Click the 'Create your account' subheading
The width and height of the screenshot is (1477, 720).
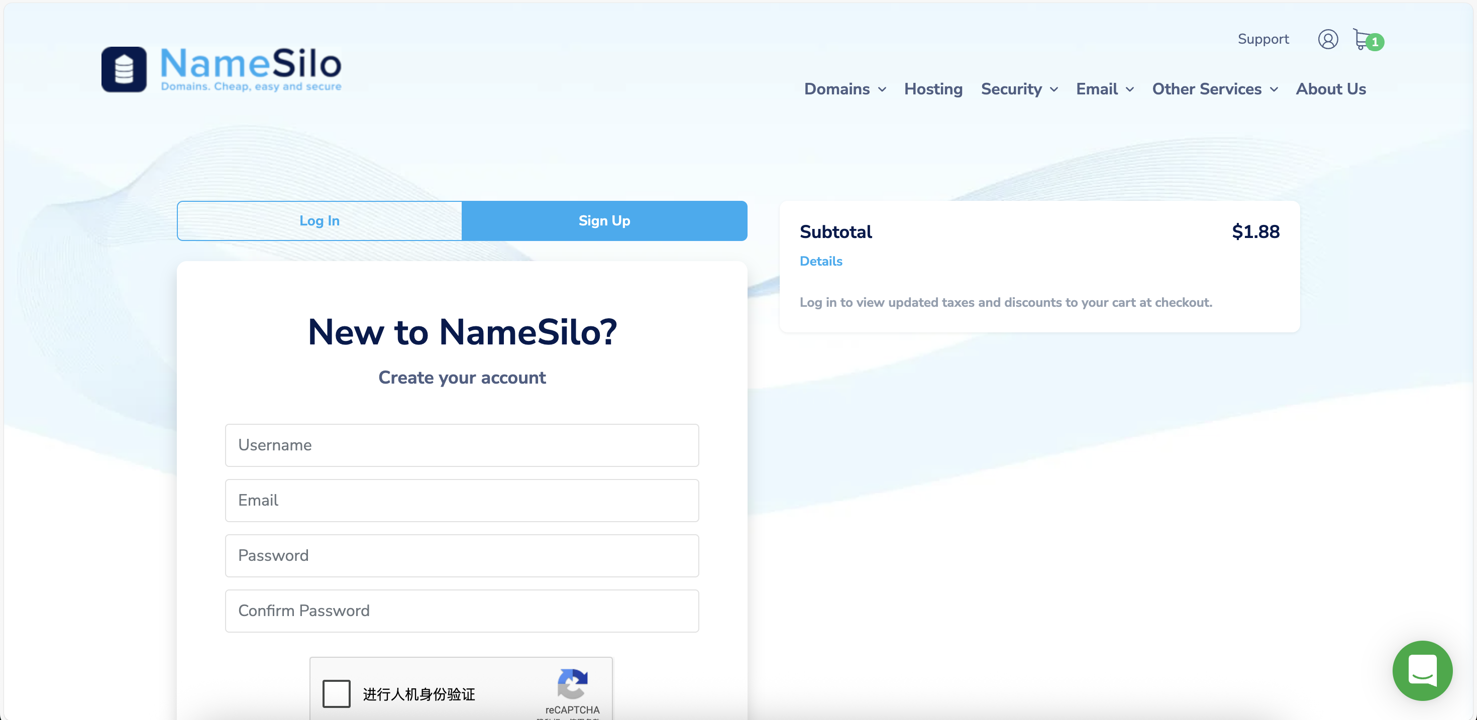pos(462,377)
